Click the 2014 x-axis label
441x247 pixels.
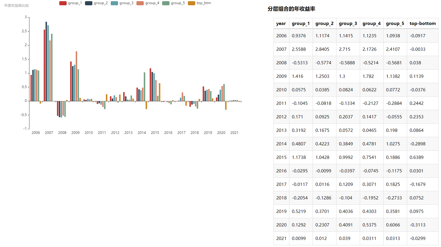[142, 133]
